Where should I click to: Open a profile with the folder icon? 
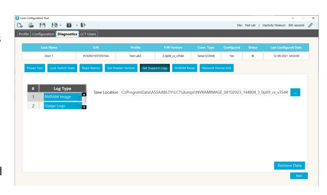pyautogui.click(x=31, y=25)
